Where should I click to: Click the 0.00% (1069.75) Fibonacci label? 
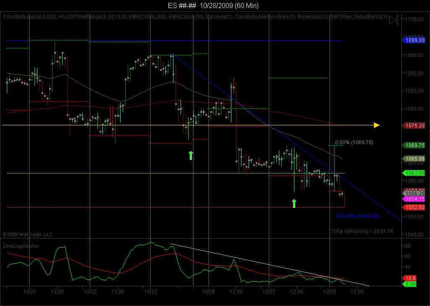pos(354,143)
